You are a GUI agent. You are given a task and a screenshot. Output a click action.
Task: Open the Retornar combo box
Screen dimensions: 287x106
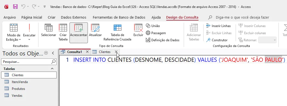tap(267, 40)
